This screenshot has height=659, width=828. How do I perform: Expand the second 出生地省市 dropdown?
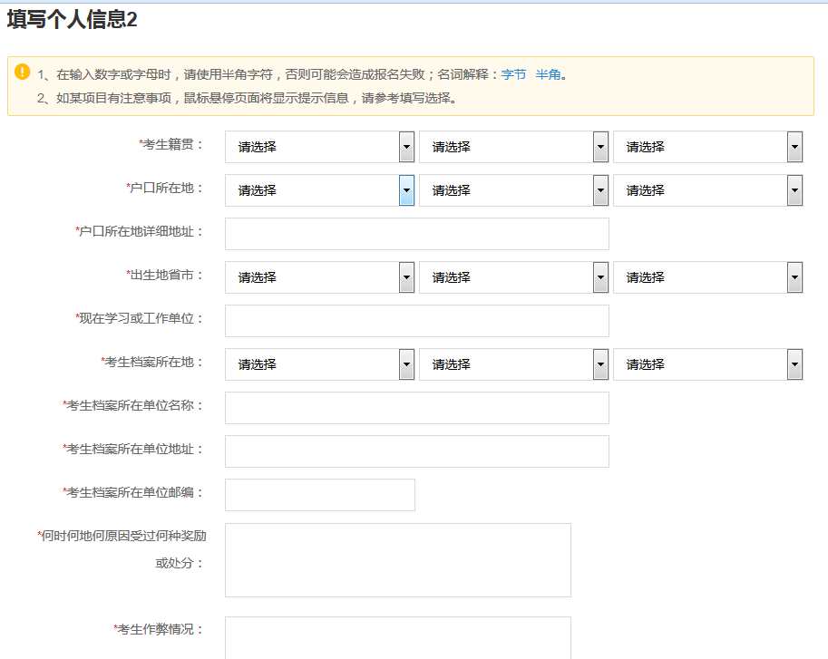point(513,277)
